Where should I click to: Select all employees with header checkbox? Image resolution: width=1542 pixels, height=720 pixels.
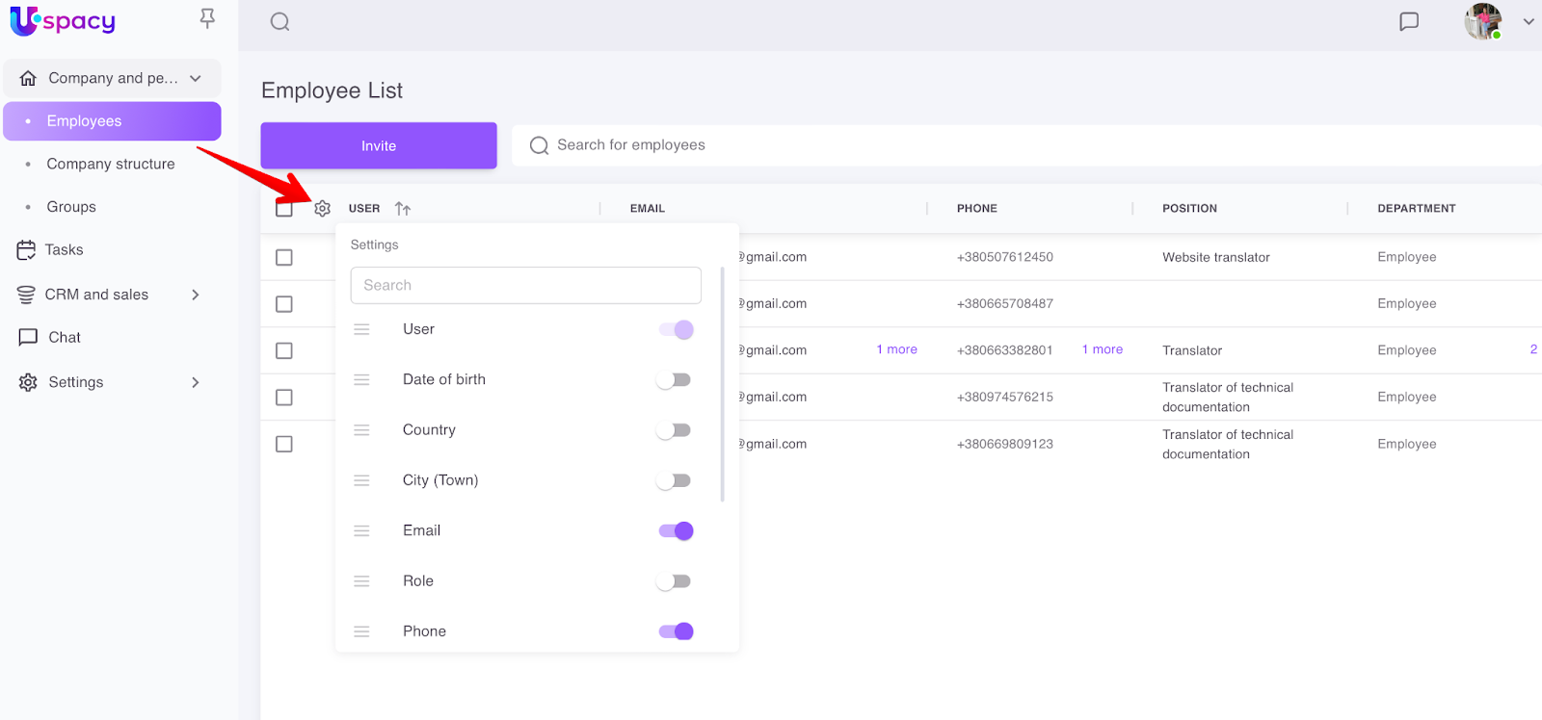click(x=284, y=209)
